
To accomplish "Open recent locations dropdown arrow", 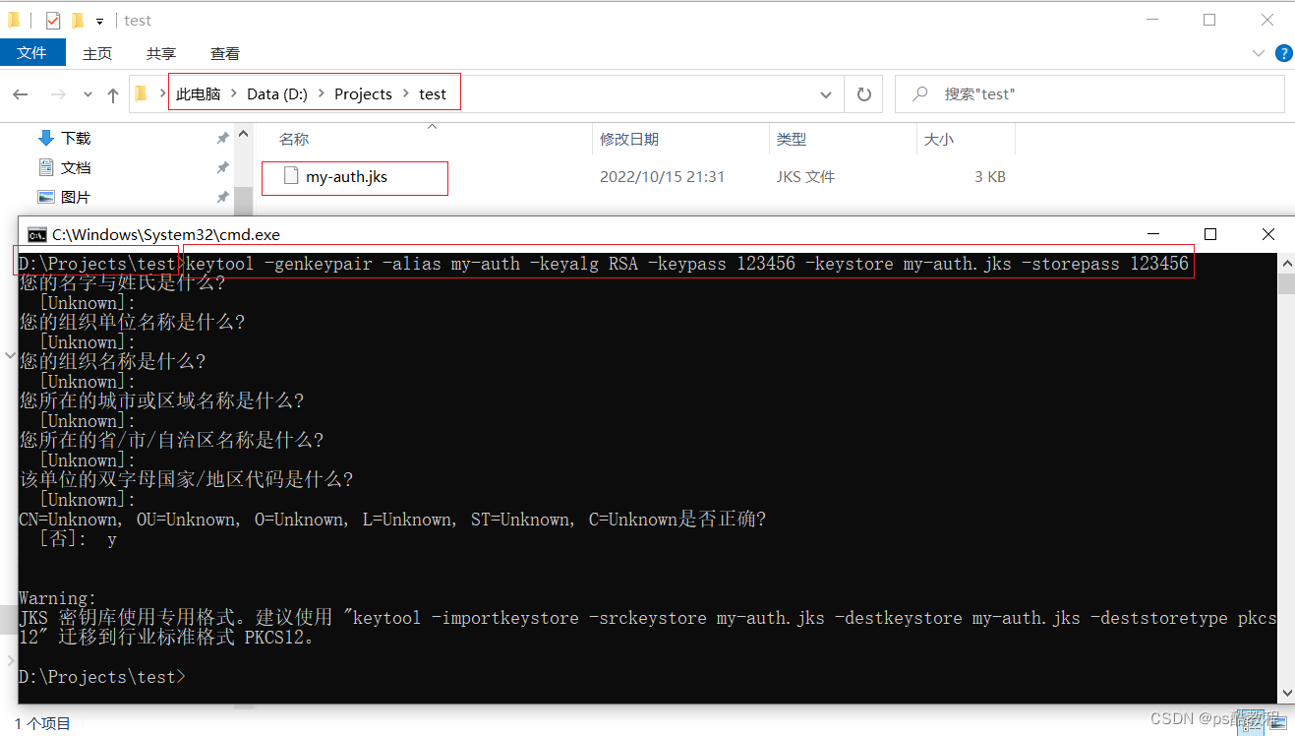I will [x=88, y=94].
